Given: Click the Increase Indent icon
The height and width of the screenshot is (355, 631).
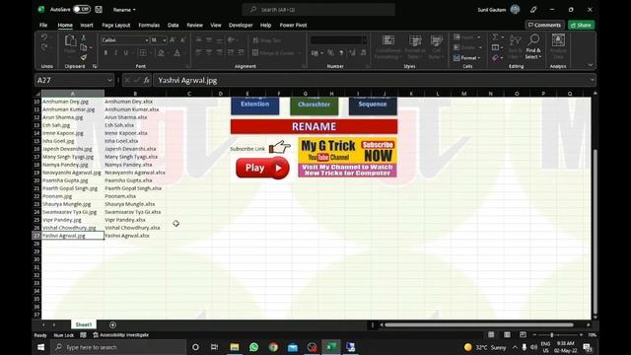Looking at the screenshot, I should pos(241,52).
